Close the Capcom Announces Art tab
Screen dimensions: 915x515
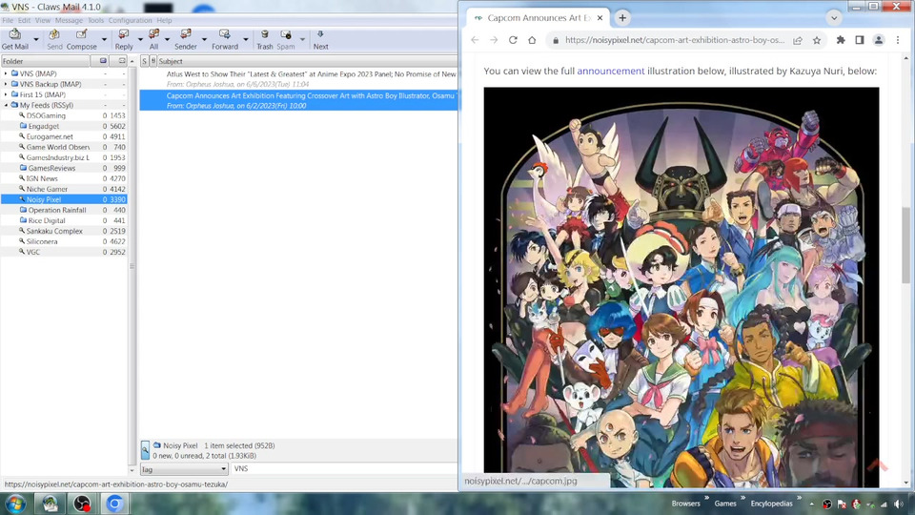pyautogui.click(x=600, y=18)
